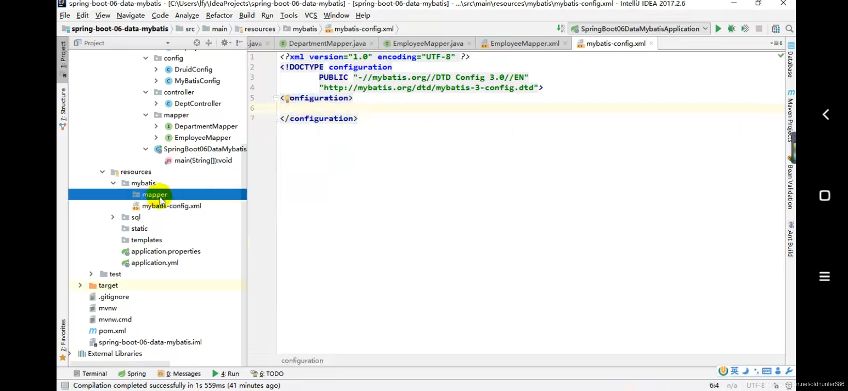This screenshot has width=848, height=391.
Task: Open the TODO tool window button
Action: pos(267,373)
